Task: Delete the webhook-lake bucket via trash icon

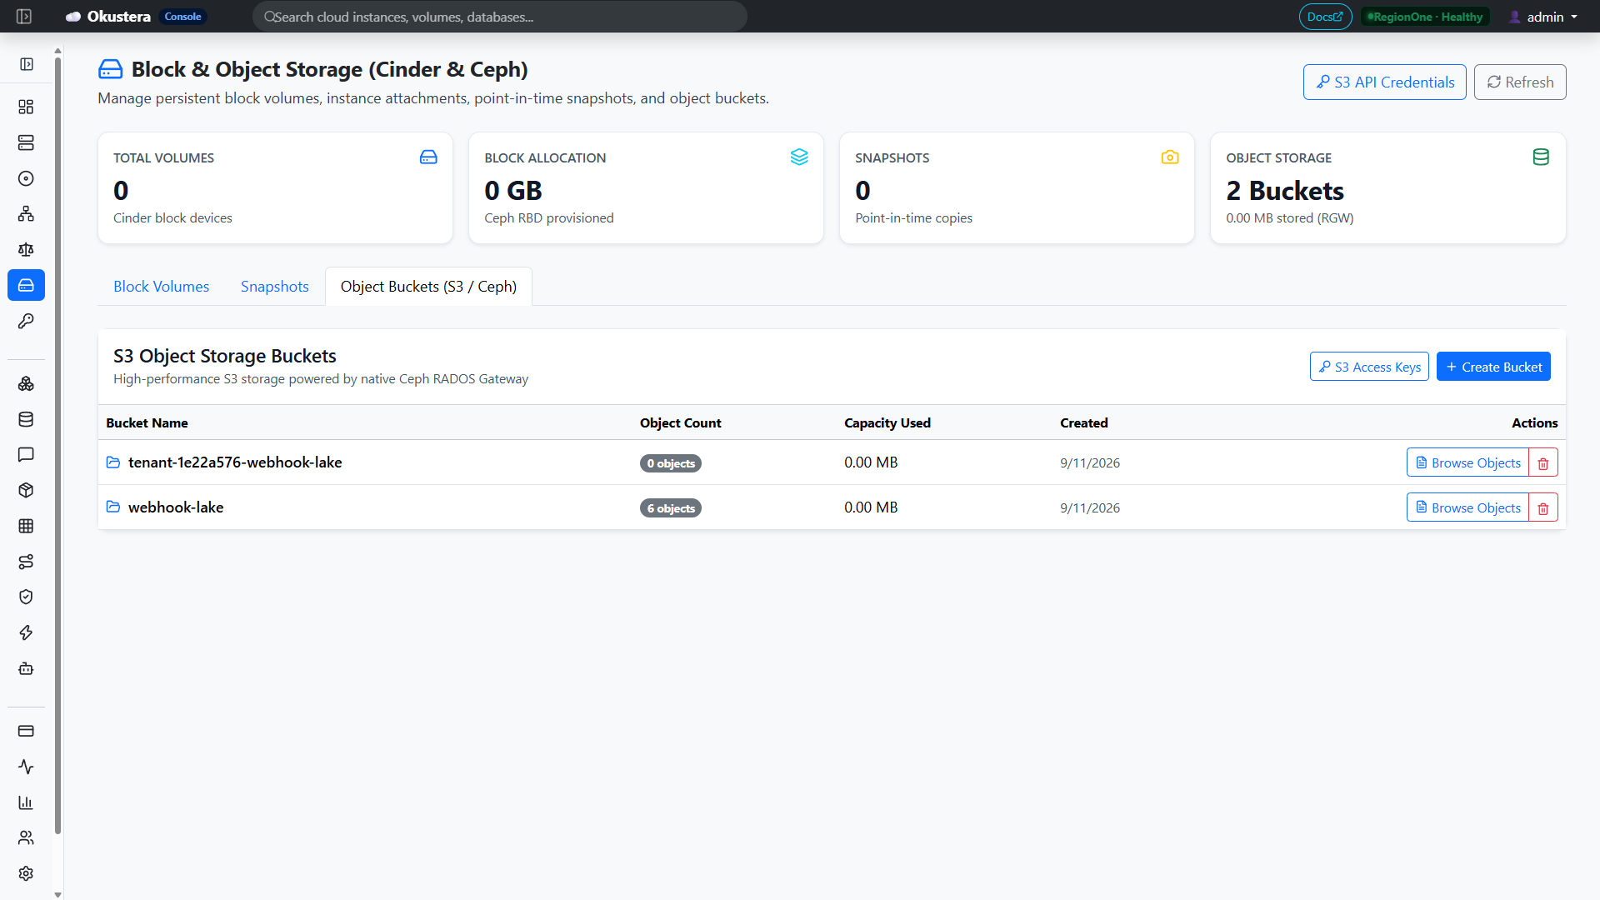Action: pyautogui.click(x=1543, y=507)
